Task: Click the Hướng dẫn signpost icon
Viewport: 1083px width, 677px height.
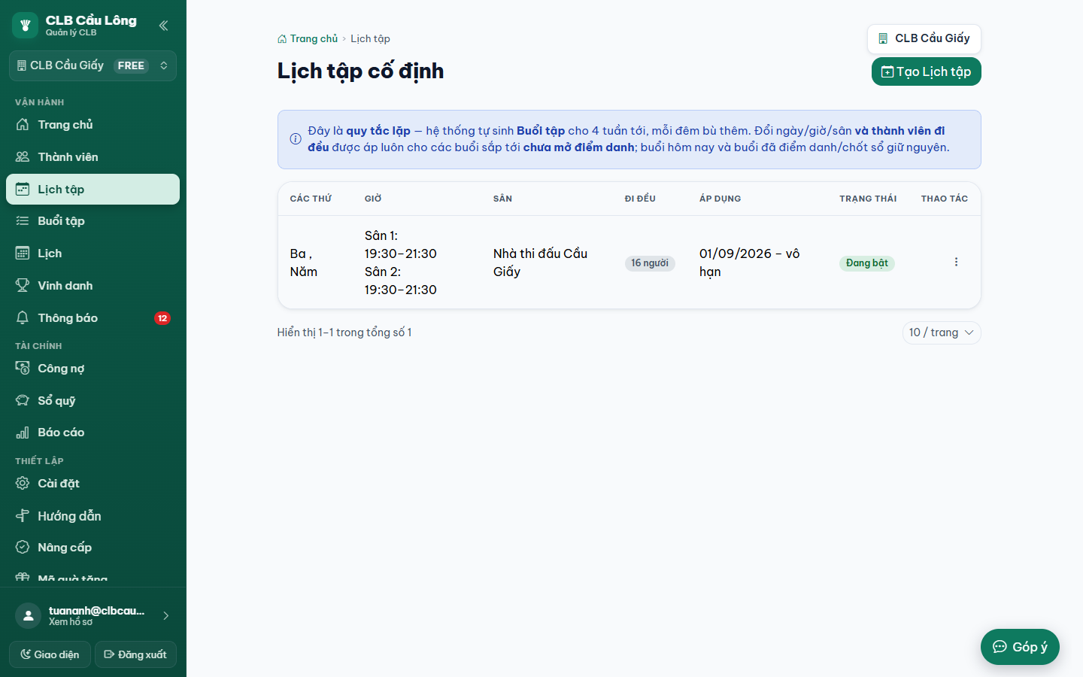Action: pyautogui.click(x=23, y=516)
